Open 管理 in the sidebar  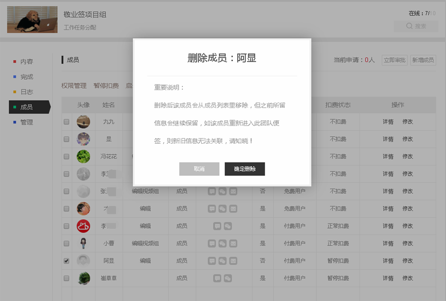coord(27,122)
